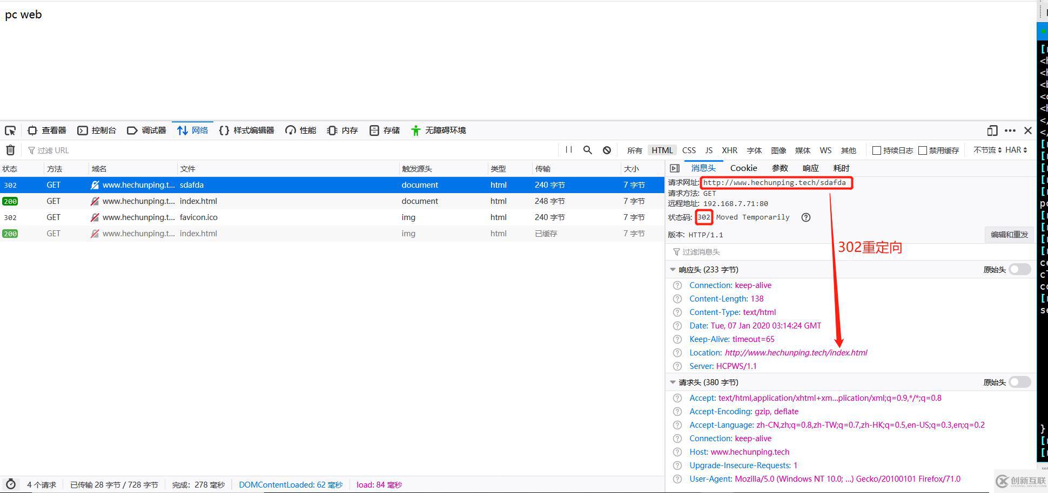Sort by 传输 column header
Viewport: 1048px width, 493px height.
576,169
